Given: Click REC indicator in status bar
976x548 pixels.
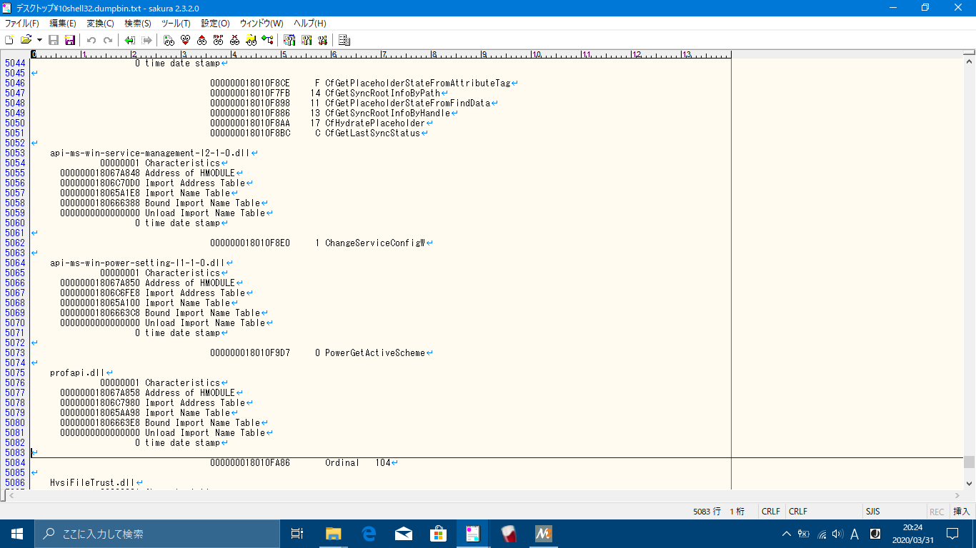Looking at the screenshot, I should pos(937,512).
